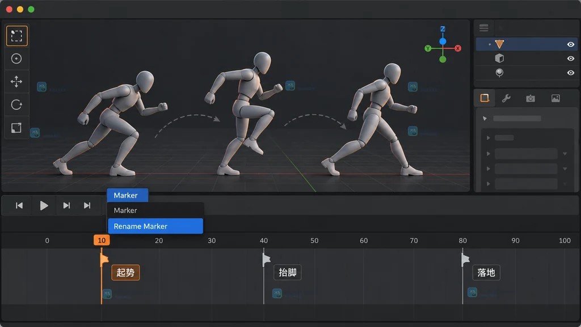
Task: Hide the sphere object via eye
Action: [571, 73]
